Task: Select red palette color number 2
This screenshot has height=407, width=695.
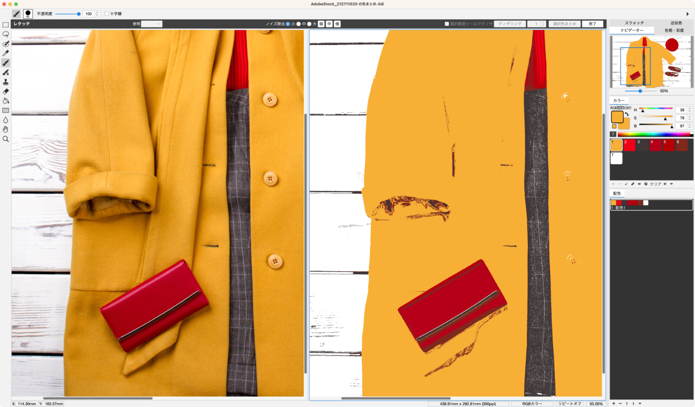Action: coord(629,145)
